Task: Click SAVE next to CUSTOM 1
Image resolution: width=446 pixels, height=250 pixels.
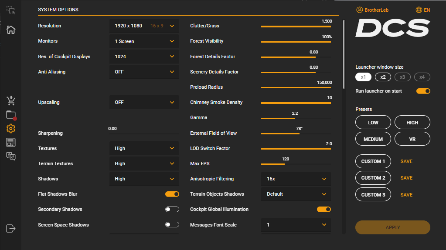Action: coord(406,161)
